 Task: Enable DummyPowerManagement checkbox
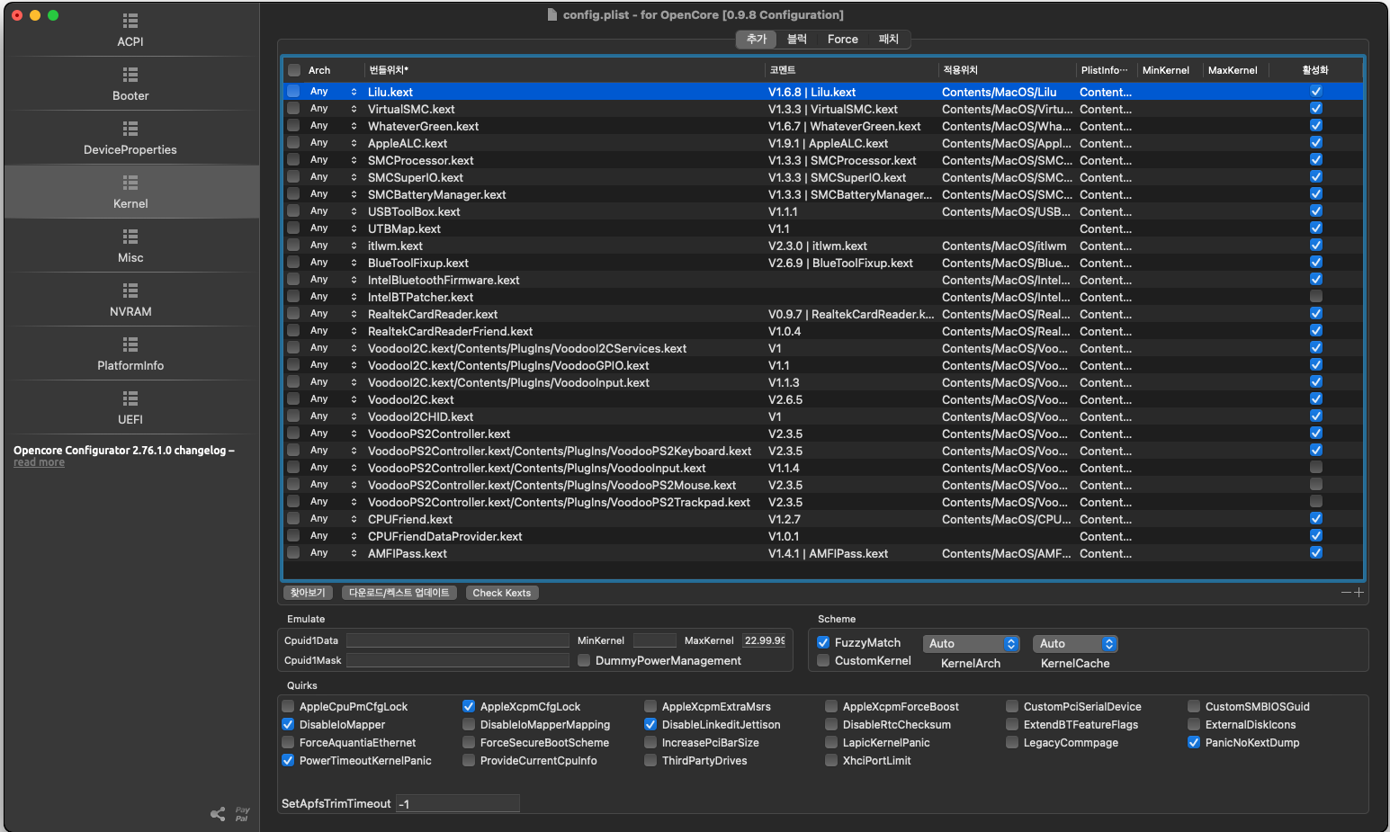[x=584, y=660]
